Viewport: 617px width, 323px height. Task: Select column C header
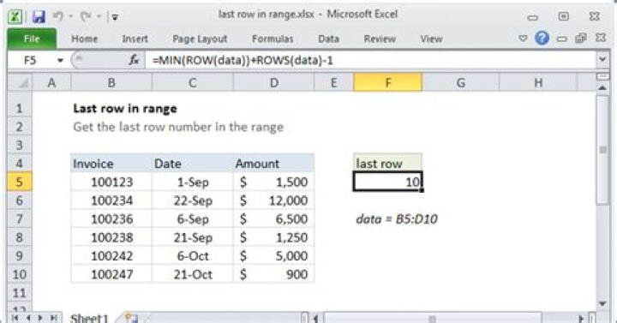point(193,82)
